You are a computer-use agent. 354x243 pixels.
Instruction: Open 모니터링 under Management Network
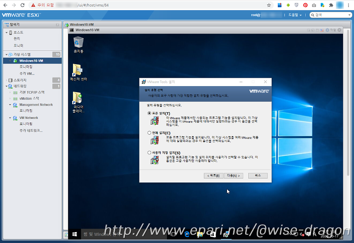pos(26,111)
